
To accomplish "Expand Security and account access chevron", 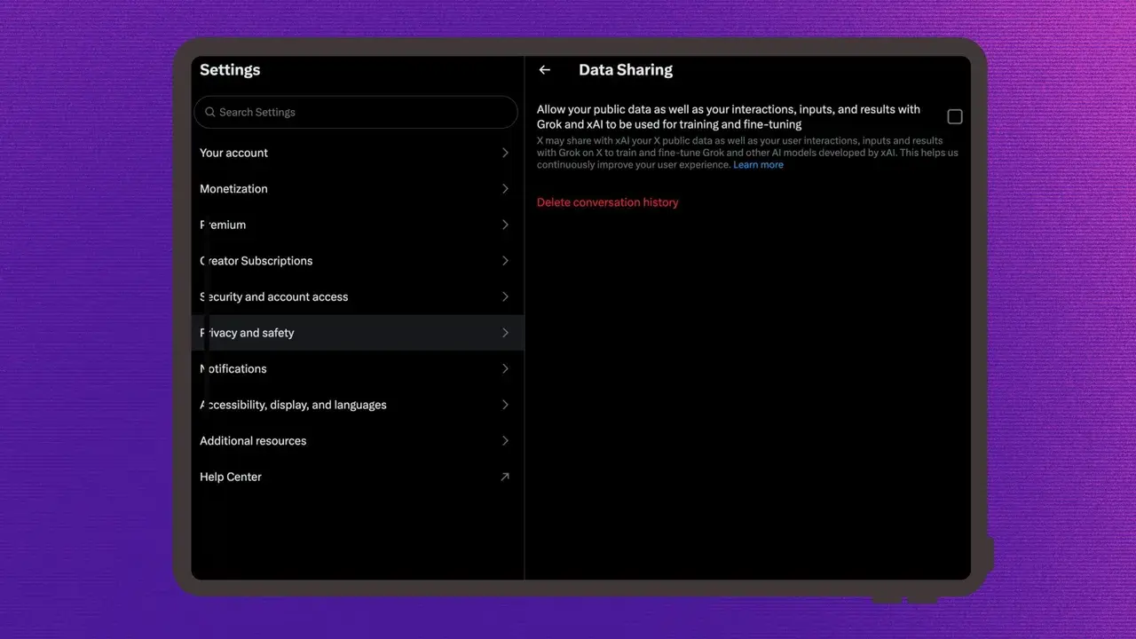I will 505,296.
